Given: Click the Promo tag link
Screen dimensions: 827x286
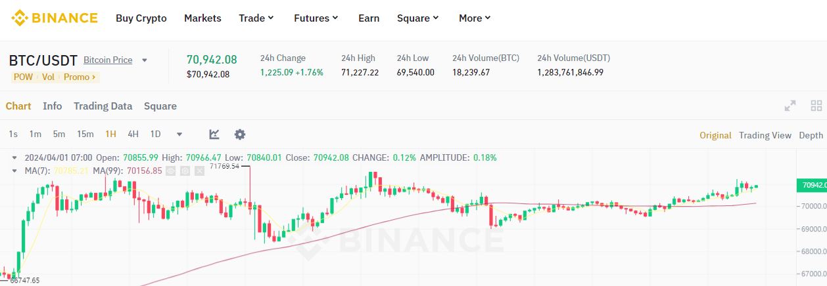Looking at the screenshot, I should (x=80, y=77).
